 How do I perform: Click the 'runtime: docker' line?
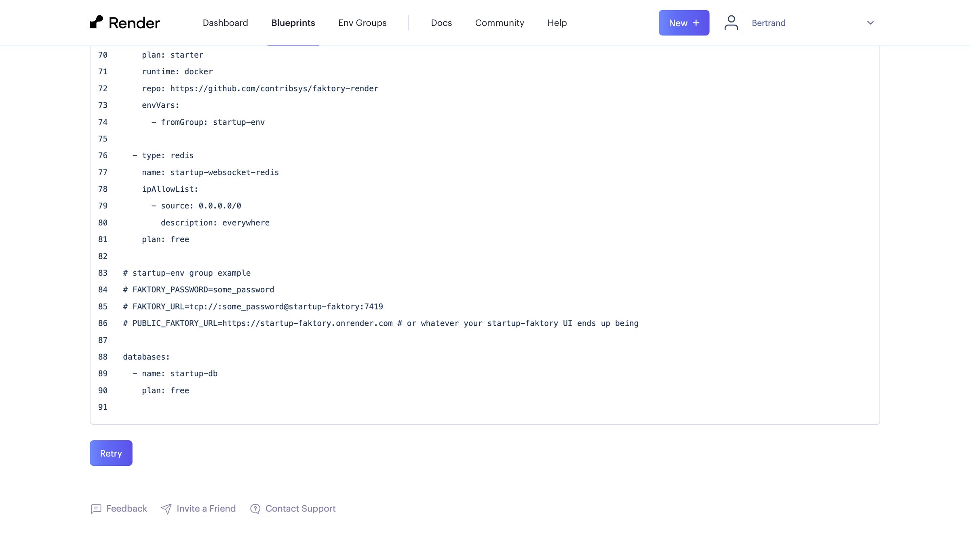click(x=177, y=71)
